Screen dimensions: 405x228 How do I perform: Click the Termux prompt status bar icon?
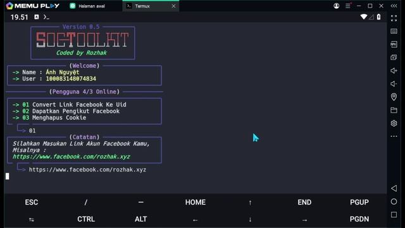pyautogui.click(x=46, y=17)
